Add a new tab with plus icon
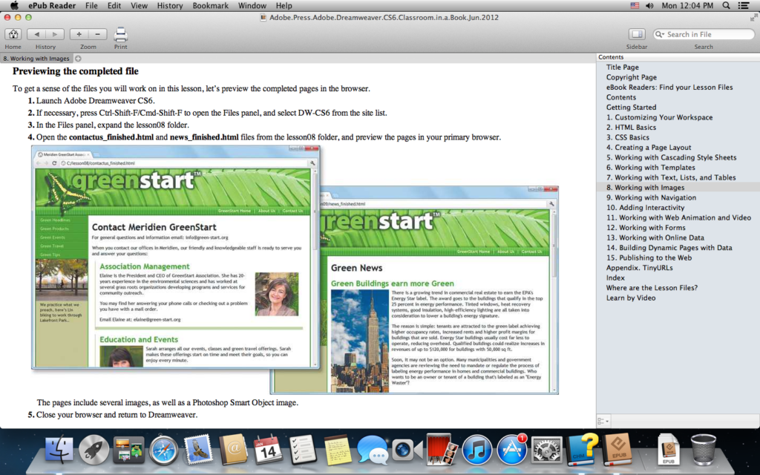 coord(78,58)
